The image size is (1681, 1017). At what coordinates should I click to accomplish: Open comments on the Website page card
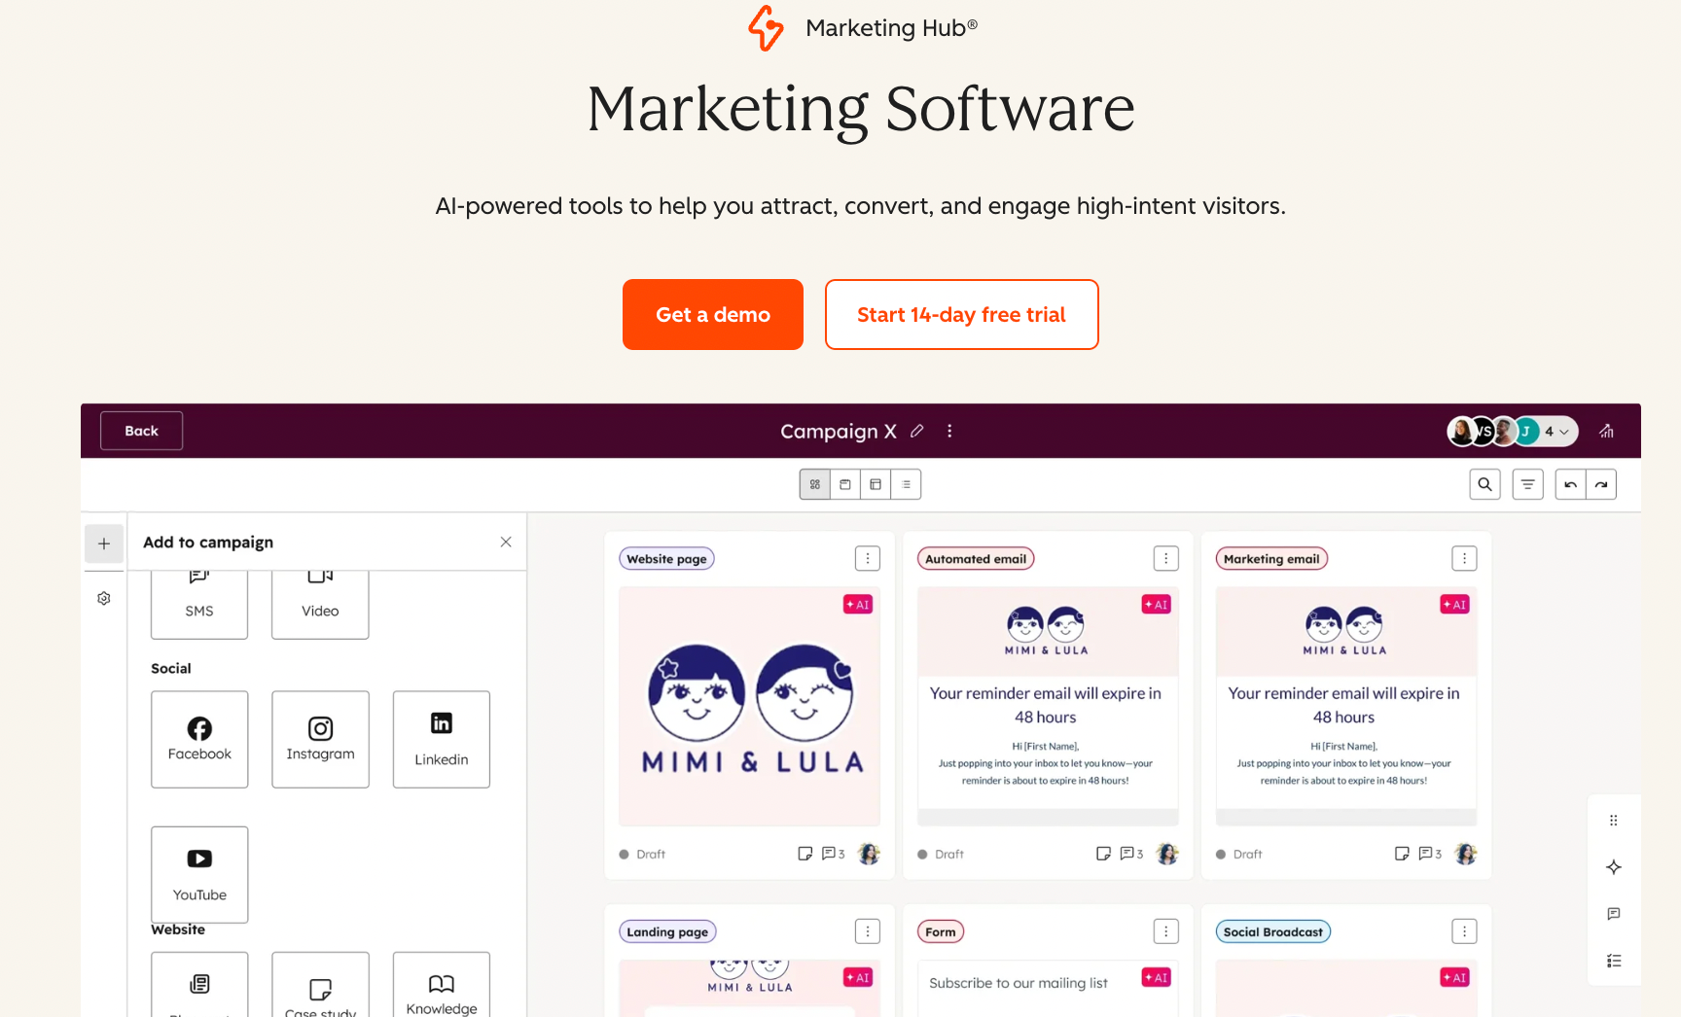833,854
